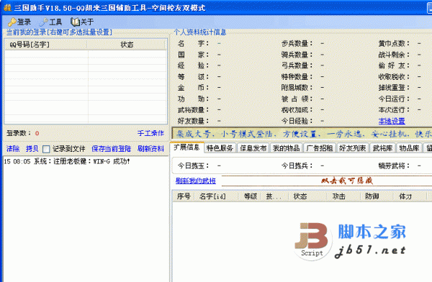Click the app icon in title bar

pos(7,8)
